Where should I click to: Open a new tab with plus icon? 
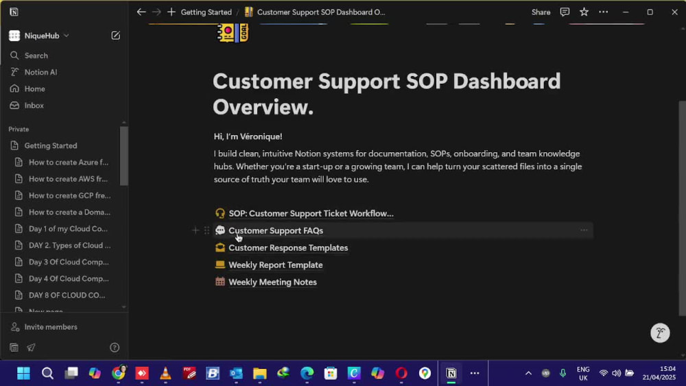pyautogui.click(x=171, y=12)
